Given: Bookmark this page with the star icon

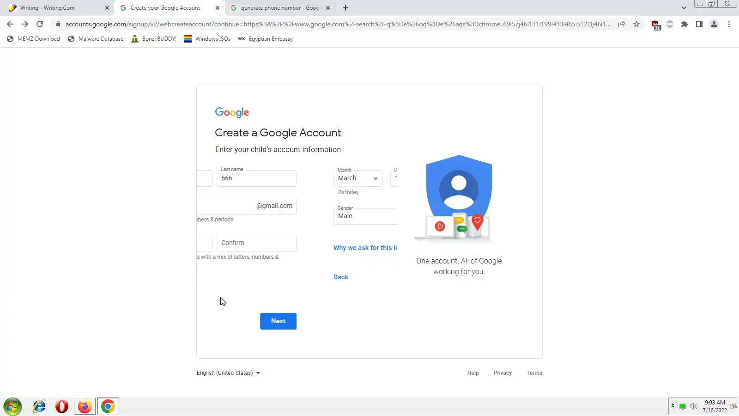Looking at the screenshot, I should (636, 24).
